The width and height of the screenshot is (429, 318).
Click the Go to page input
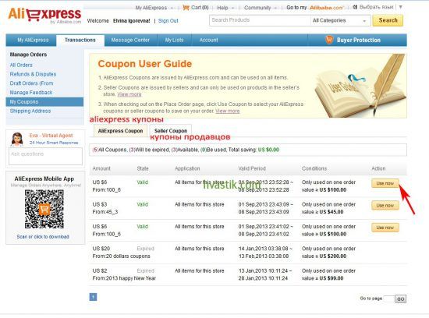(388, 299)
